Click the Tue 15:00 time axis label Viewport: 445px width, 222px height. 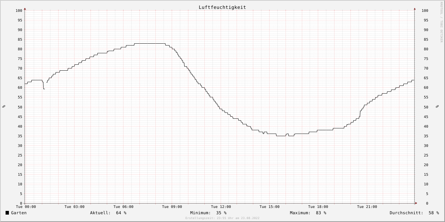click(x=270, y=207)
